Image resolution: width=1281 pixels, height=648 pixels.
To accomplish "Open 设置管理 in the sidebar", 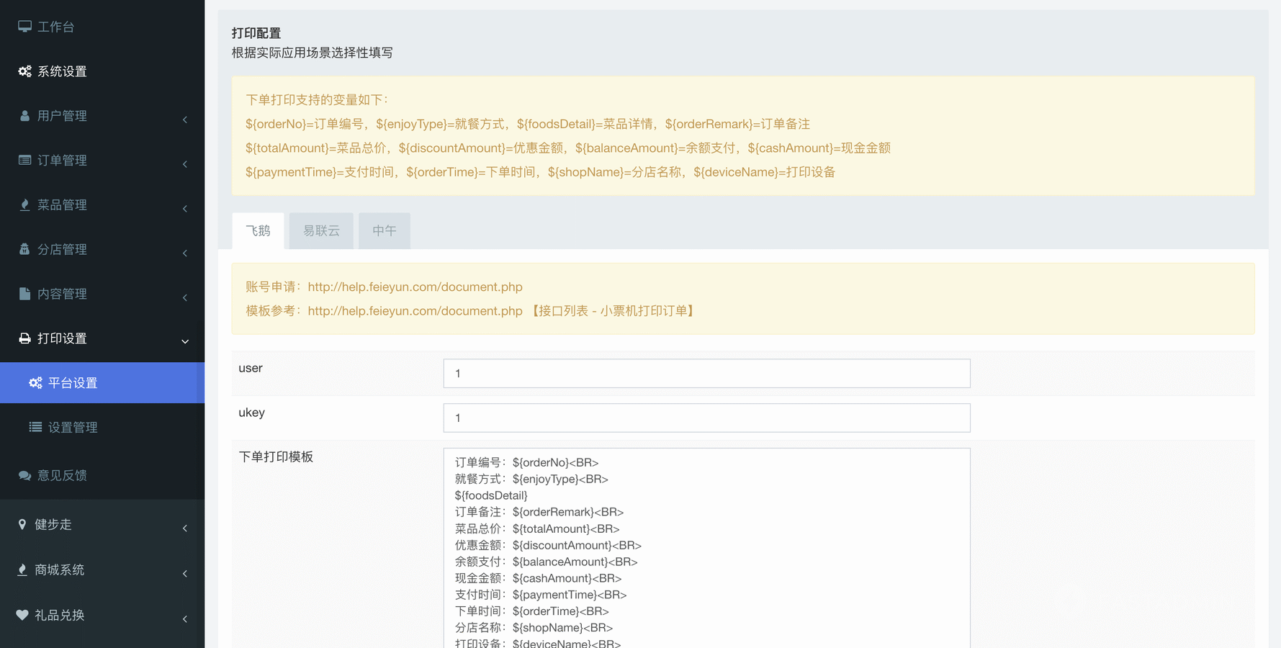I will (x=73, y=428).
